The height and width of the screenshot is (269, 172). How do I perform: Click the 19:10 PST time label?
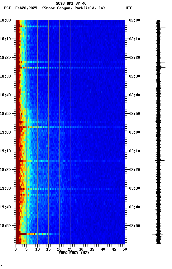[5, 151]
